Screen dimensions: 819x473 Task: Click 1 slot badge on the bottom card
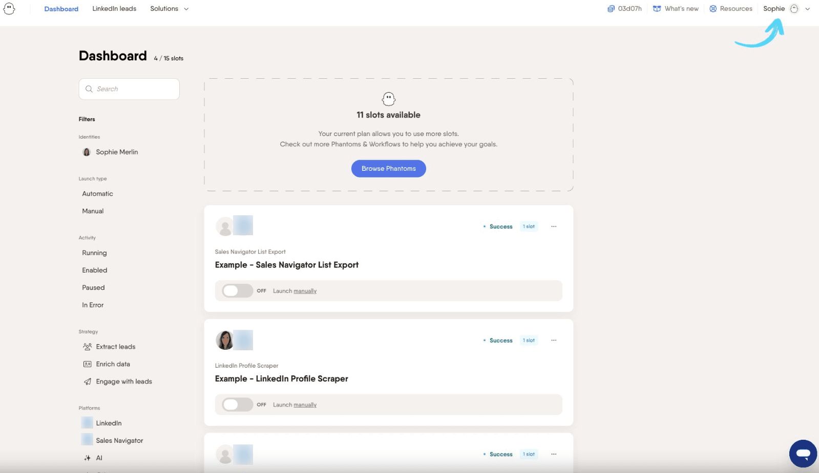529,454
